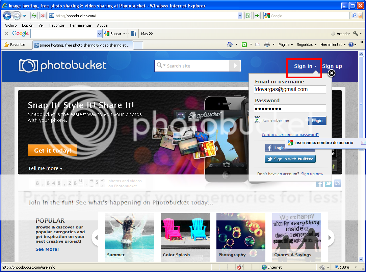Click Google toolbar wrench settings icon
Viewport: 366px width, 272px height.
[x=356, y=33]
